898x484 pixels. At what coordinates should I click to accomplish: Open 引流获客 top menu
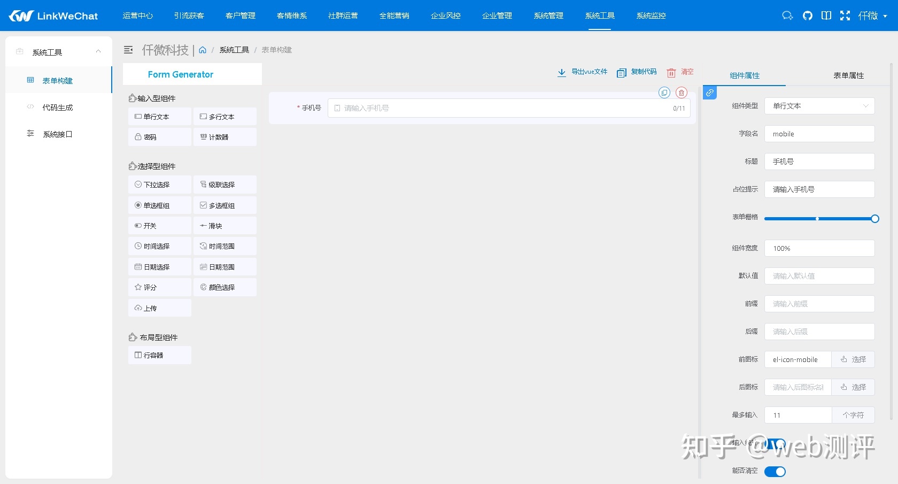(189, 16)
